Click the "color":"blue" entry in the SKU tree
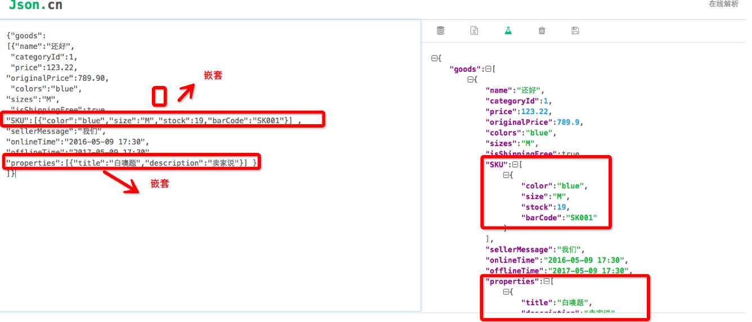Viewport: 752px width, 322px height. (x=555, y=185)
